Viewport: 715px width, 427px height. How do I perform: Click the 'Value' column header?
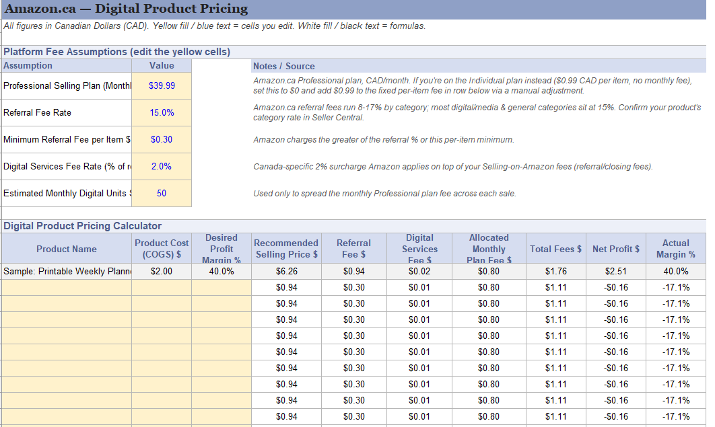tap(162, 65)
